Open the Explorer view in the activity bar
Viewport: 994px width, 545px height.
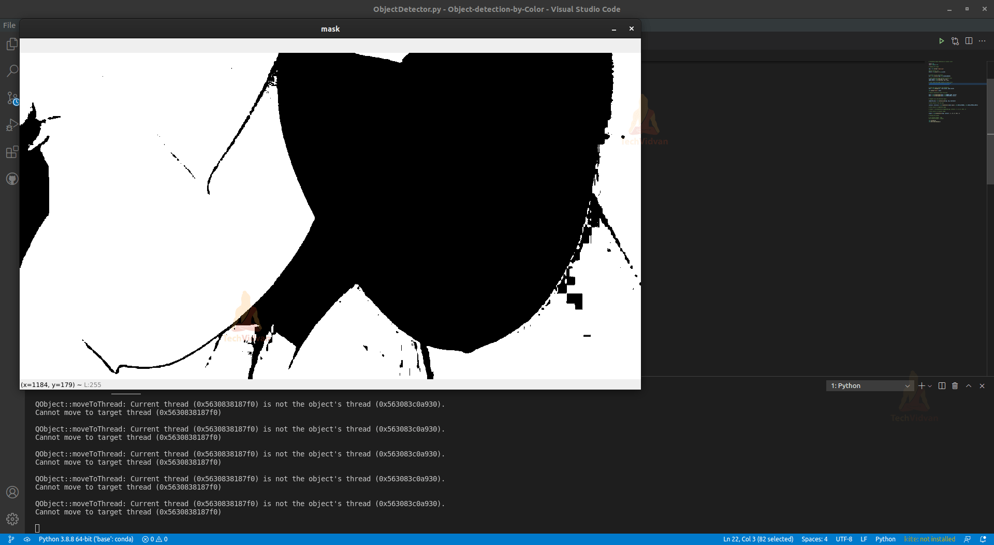tap(12, 44)
